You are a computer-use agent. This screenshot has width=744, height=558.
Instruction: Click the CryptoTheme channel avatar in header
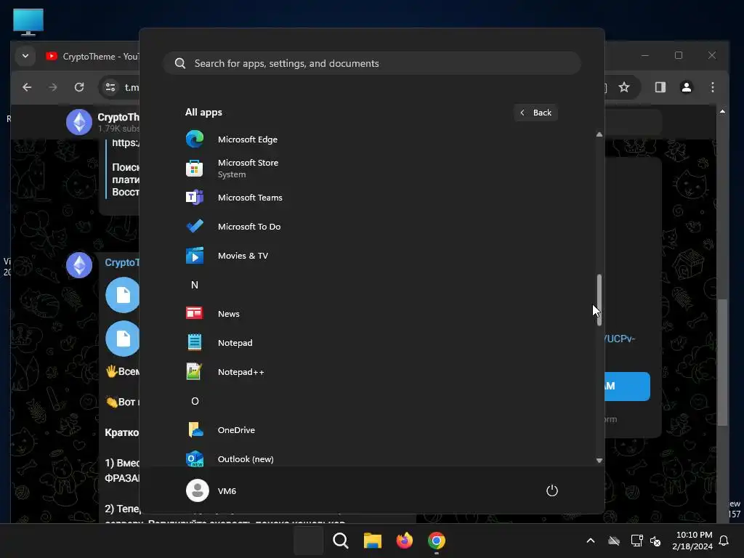tap(79, 122)
